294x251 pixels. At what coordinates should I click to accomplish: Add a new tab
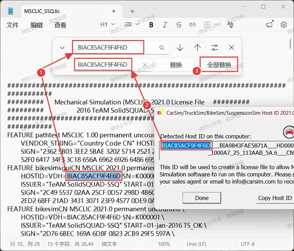coord(132,11)
